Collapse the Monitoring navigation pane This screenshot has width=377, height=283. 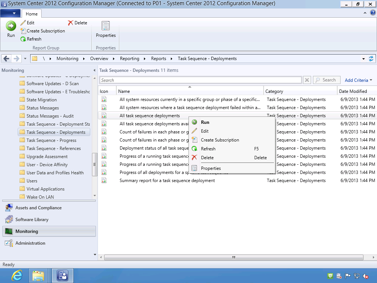pos(94,70)
